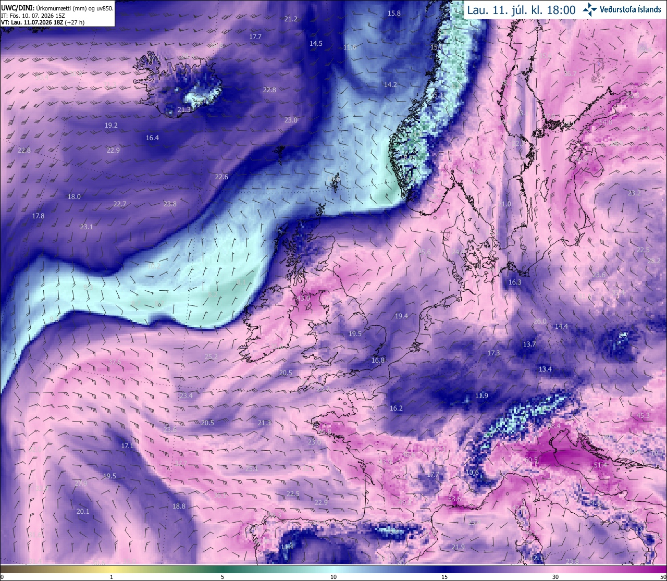The width and height of the screenshot is (667, 581).
Task: Click the 22.6 label north of Scotland
Action: pos(221,177)
